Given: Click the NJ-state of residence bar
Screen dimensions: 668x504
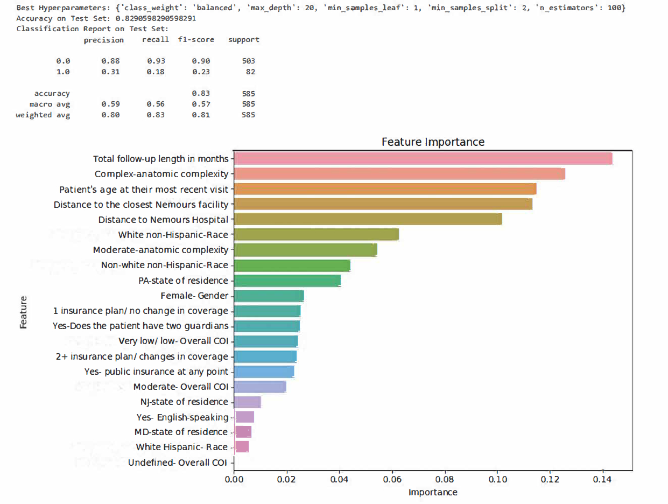Looking at the screenshot, I should click(247, 402).
